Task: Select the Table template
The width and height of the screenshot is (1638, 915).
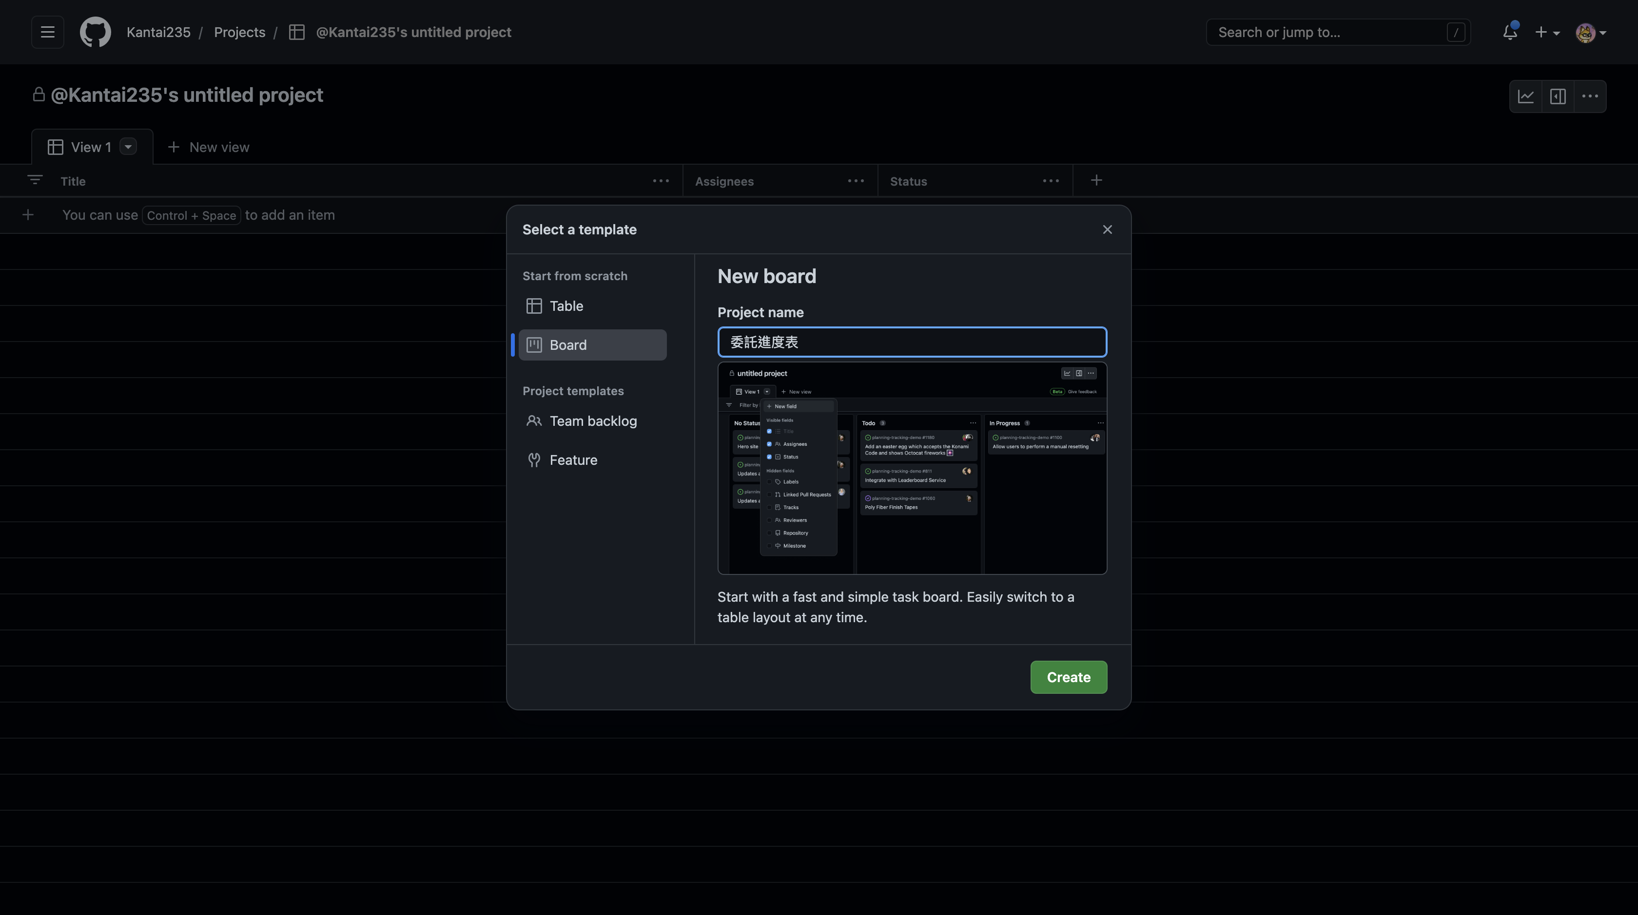Action: (x=593, y=305)
